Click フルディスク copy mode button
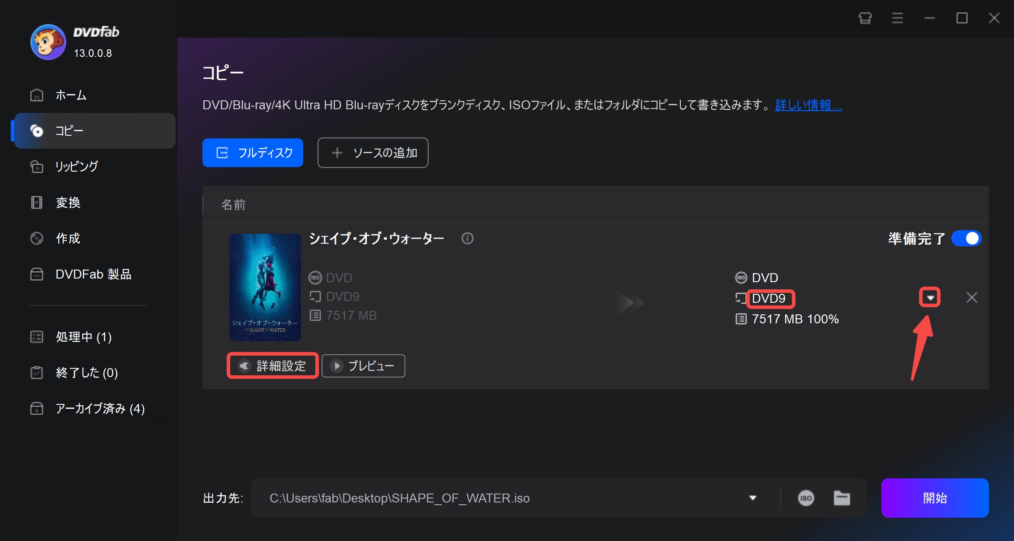The width and height of the screenshot is (1014, 541). [x=253, y=153]
